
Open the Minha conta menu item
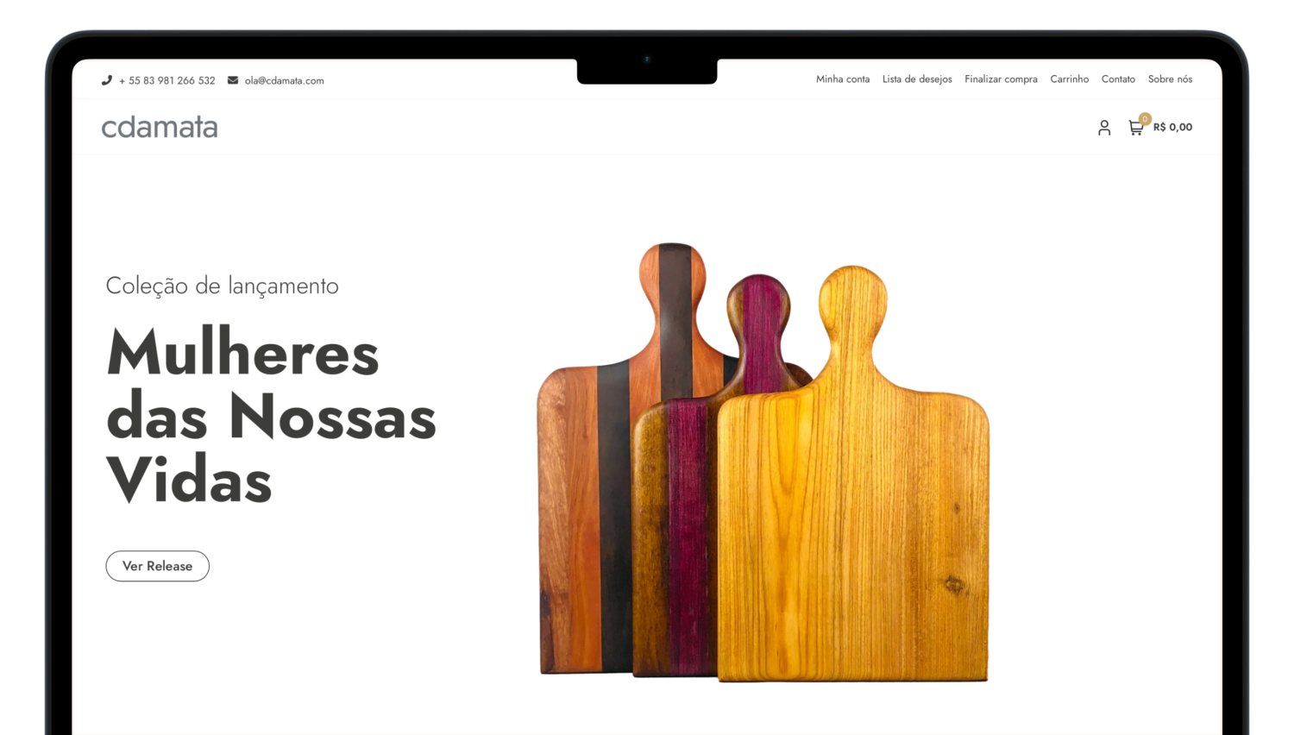(843, 79)
